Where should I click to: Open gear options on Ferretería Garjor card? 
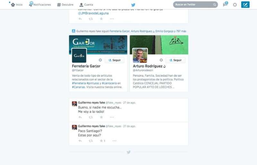tap(100, 60)
